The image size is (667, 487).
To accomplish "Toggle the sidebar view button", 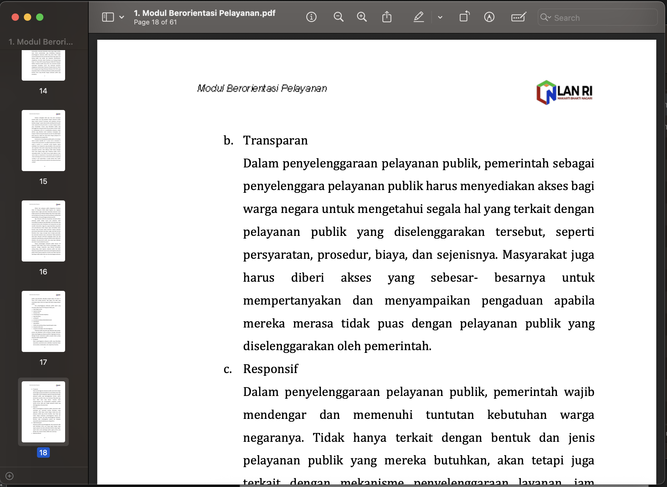I will pos(108,17).
